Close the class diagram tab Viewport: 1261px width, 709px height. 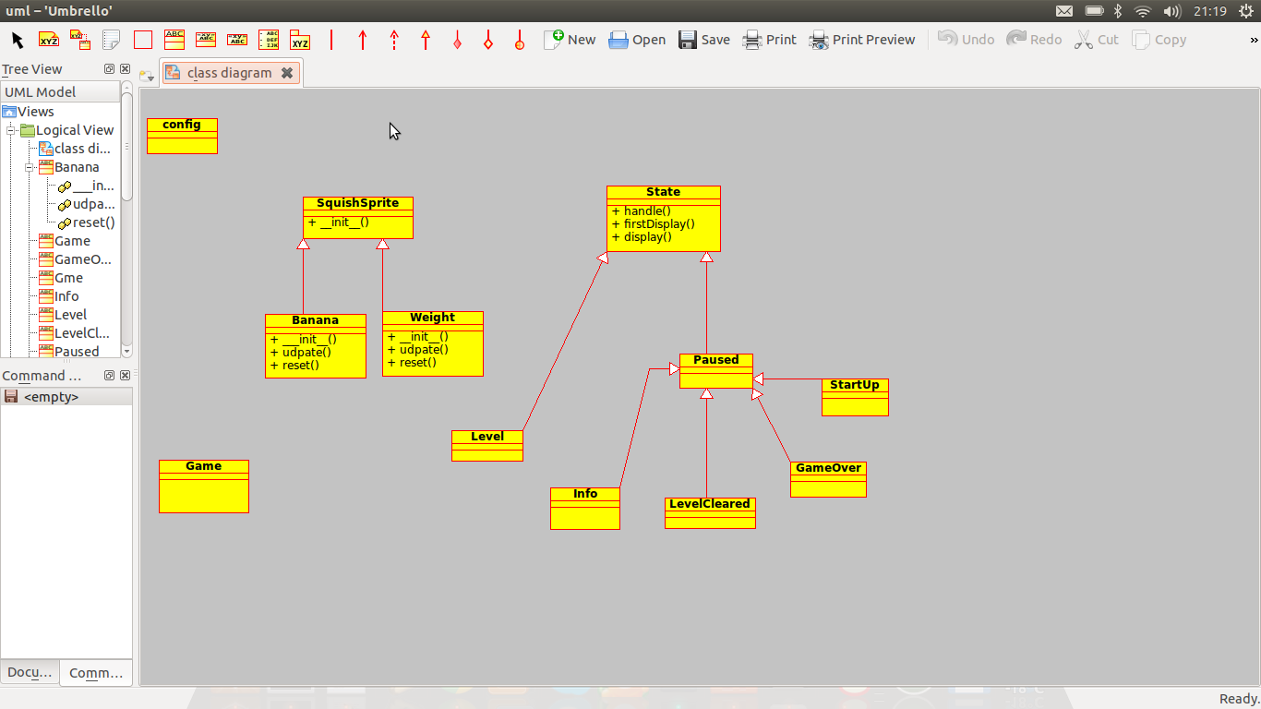pos(287,73)
